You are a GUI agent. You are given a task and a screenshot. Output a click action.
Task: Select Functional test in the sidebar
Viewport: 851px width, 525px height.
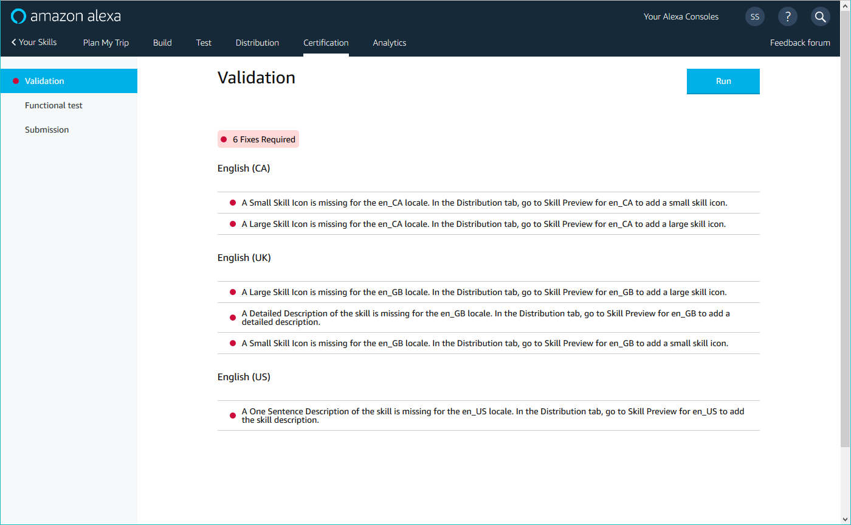tap(53, 105)
